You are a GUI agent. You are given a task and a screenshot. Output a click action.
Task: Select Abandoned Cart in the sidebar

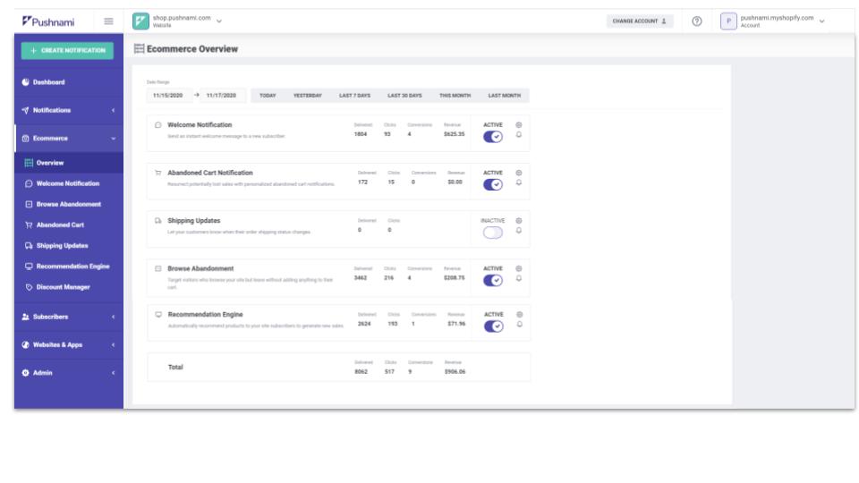(60, 225)
